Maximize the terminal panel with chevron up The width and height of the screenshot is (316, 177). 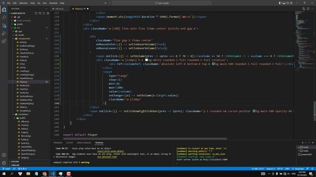coord(310,143)
